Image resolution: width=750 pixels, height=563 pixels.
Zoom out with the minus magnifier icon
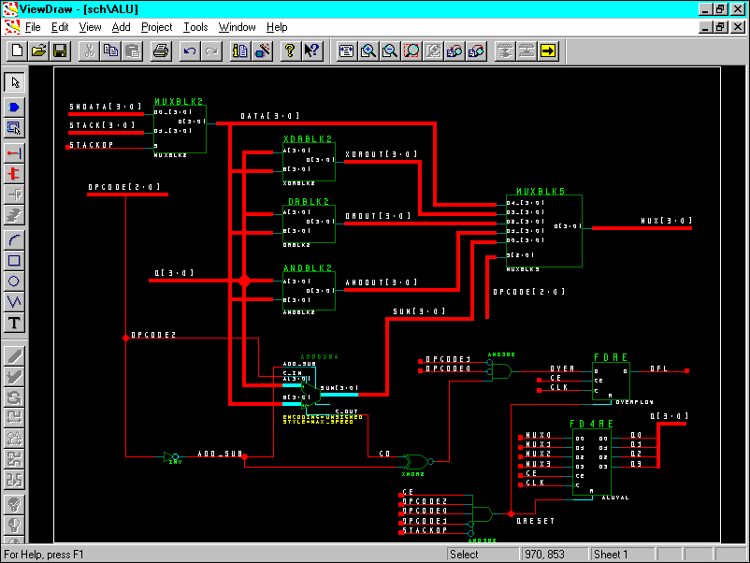(390, 51)
